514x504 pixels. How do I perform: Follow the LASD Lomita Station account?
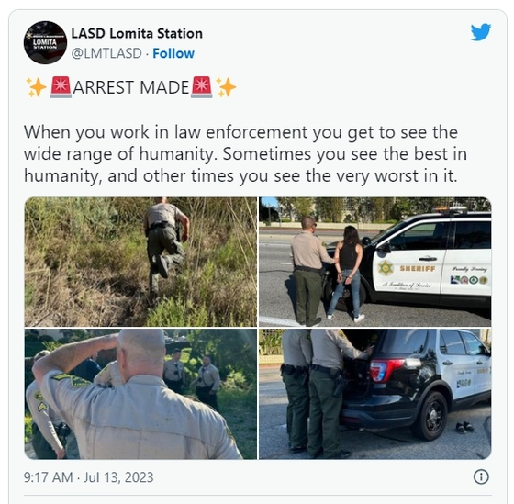coord(173,53)
